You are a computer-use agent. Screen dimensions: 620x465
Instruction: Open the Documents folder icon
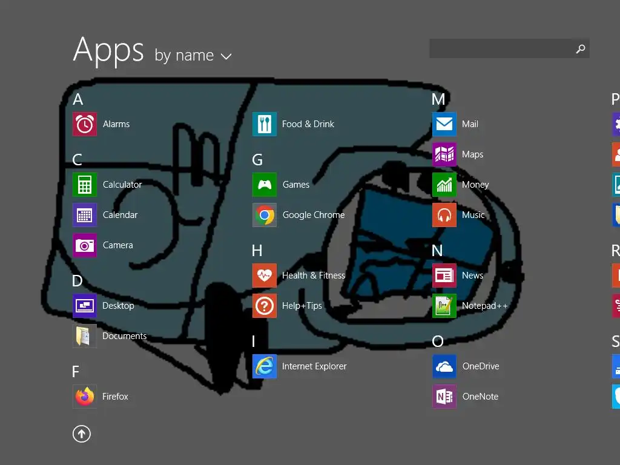tap(85, 336)
